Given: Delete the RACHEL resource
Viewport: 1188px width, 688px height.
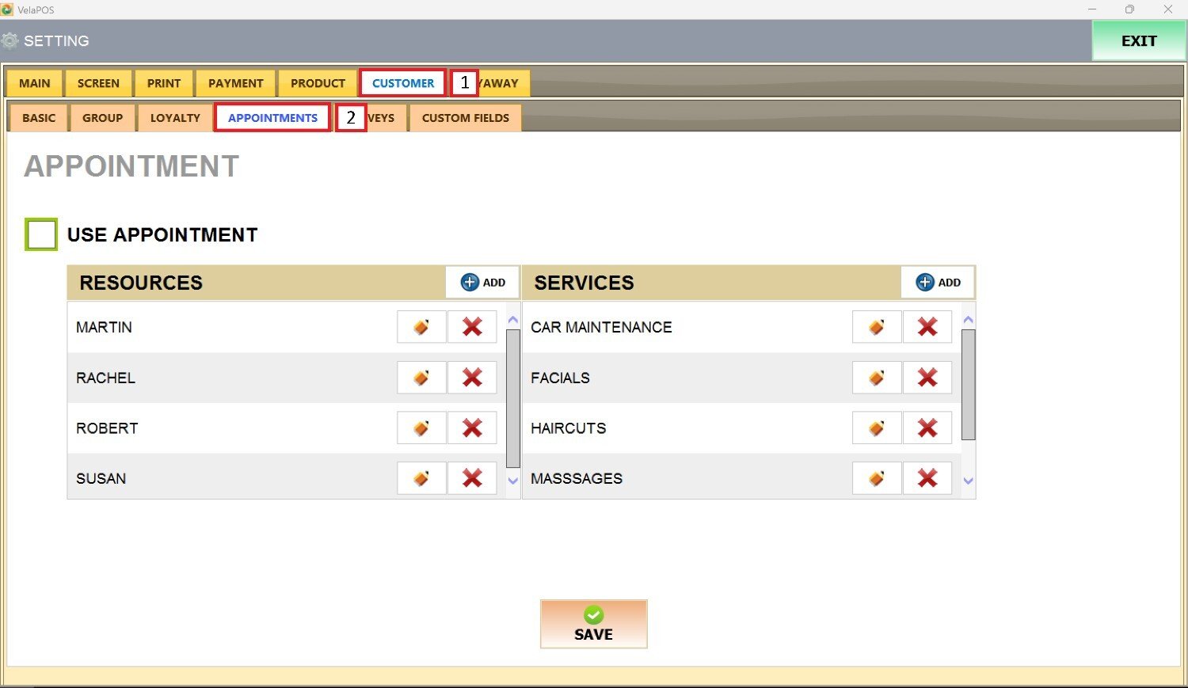Looking at the screenshot, I should click(472, 378).
